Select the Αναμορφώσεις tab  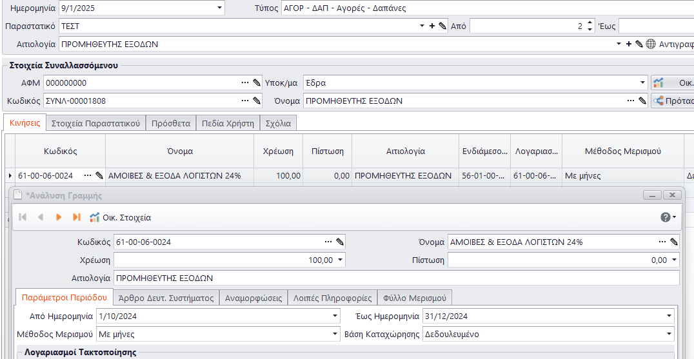253,298
